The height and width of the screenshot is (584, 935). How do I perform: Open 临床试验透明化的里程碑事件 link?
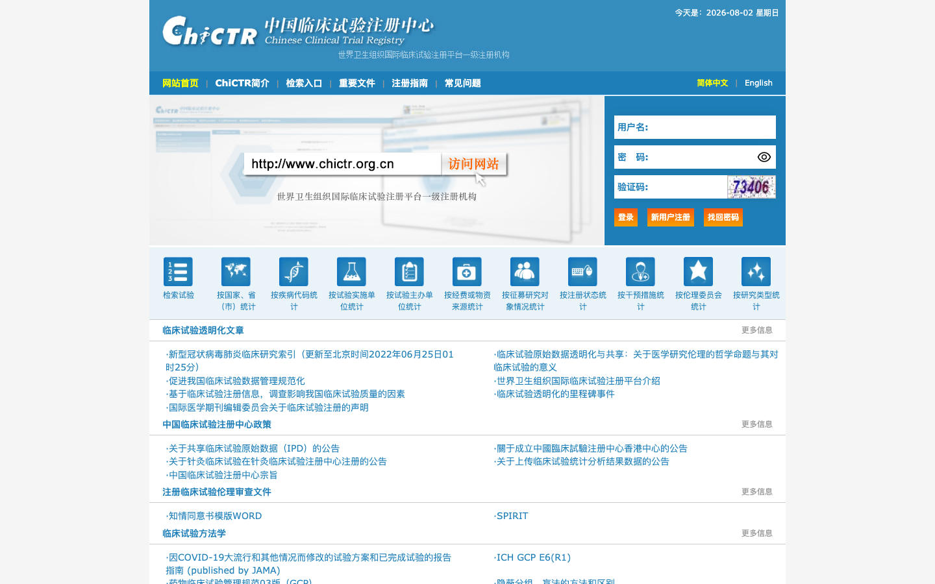[554, 394]
